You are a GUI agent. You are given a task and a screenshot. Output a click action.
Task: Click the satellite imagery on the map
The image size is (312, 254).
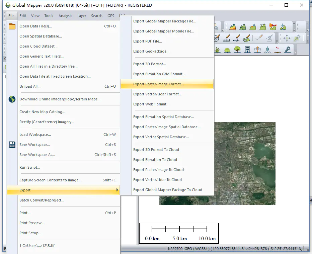245,163
